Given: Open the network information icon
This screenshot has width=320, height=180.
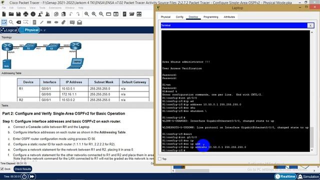Looking at the screenshot, I should 33,14.
